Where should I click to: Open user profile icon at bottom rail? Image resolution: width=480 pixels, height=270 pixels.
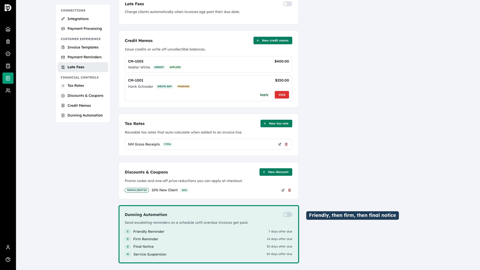point(8,247)
